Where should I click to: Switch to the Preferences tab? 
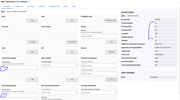click(19, 7)
